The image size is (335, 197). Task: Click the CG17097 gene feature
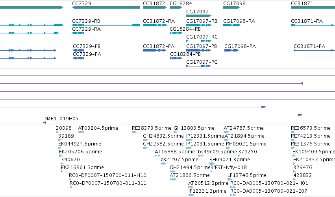199,16
